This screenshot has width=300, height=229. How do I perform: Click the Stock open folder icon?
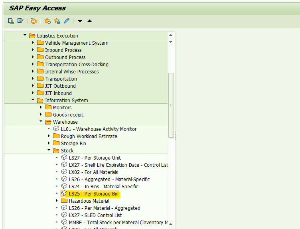point(56,150)
